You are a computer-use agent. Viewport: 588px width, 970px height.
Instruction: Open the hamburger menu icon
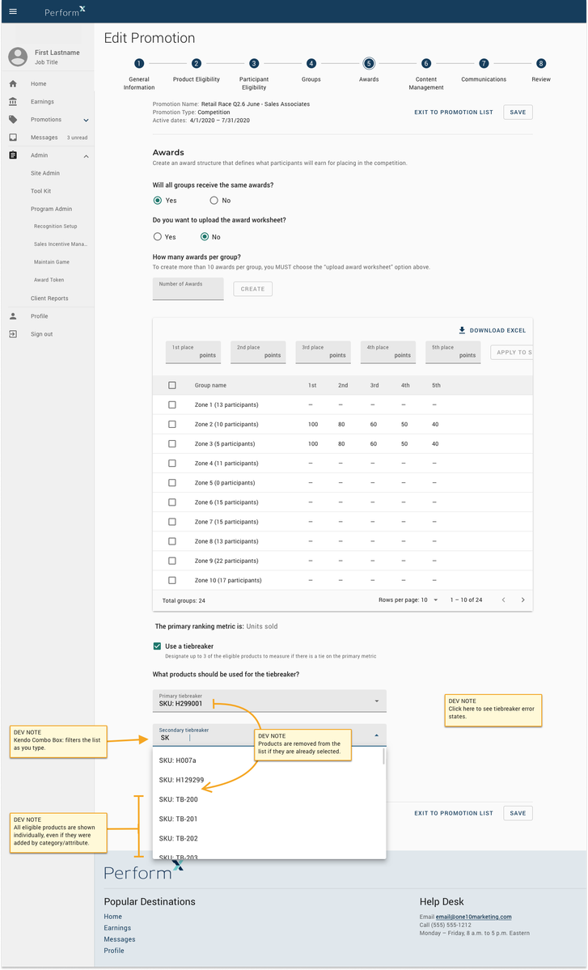[x=13, y=12]
